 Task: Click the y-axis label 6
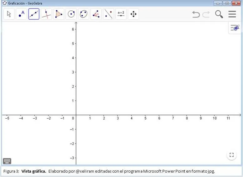pos(73,29)
